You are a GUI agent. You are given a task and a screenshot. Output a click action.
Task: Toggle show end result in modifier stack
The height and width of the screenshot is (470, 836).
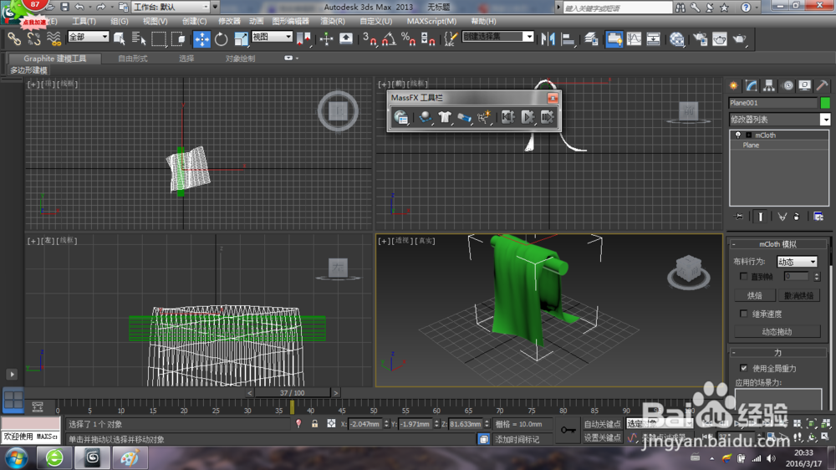(760, 216)
